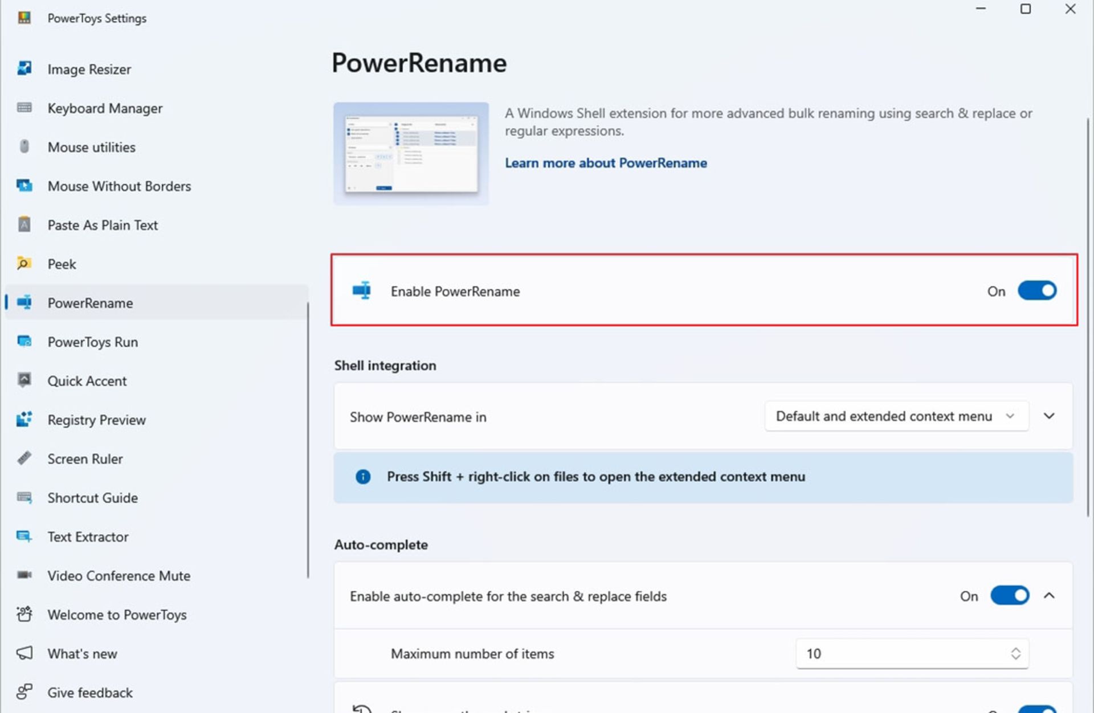Click the Registry Preview icon
The image size is (1094, 713).
coord(24,419)
